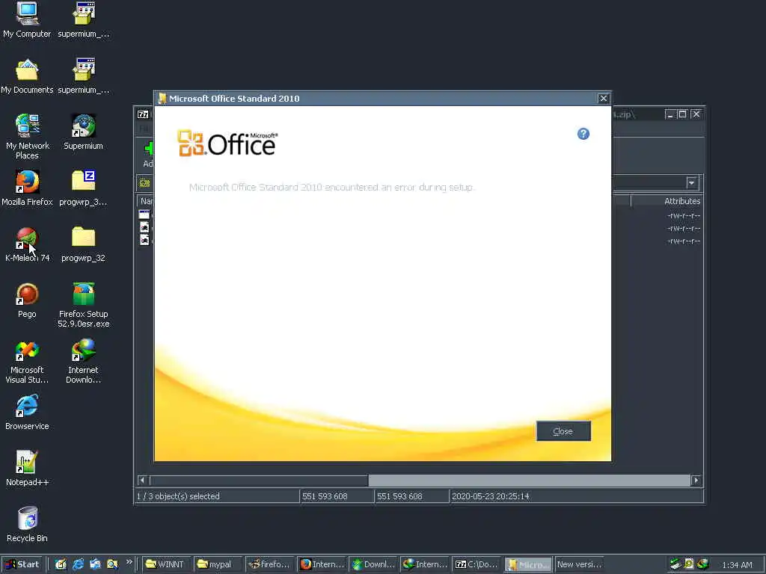Open the Start menu

(22, 564)
